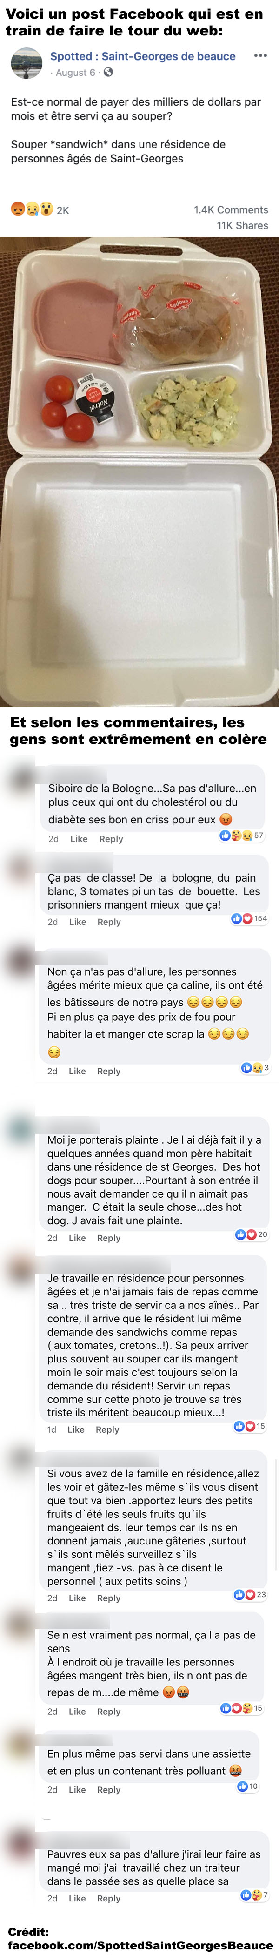Reply to the prisonniers mangent mieux comment
Viewport: 279px width, 1955px height.
109,922
